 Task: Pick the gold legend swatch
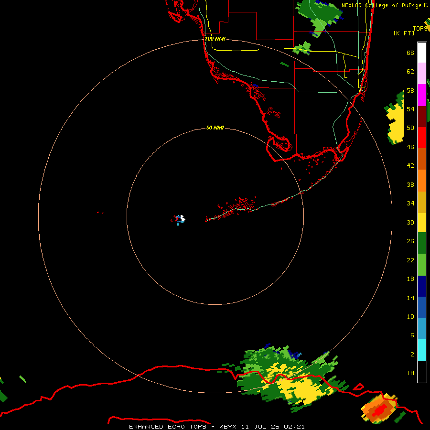click(422, 203)
